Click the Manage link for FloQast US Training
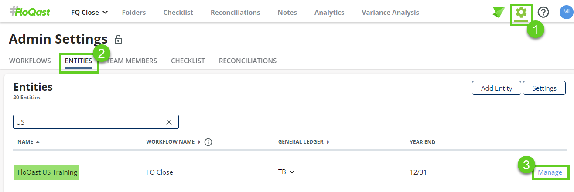Screen dimensions: 574x192 coord(550,172)
